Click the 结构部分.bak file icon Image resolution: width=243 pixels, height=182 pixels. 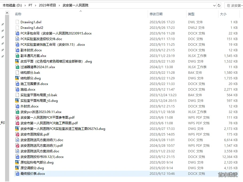click(x=17, y=72)
